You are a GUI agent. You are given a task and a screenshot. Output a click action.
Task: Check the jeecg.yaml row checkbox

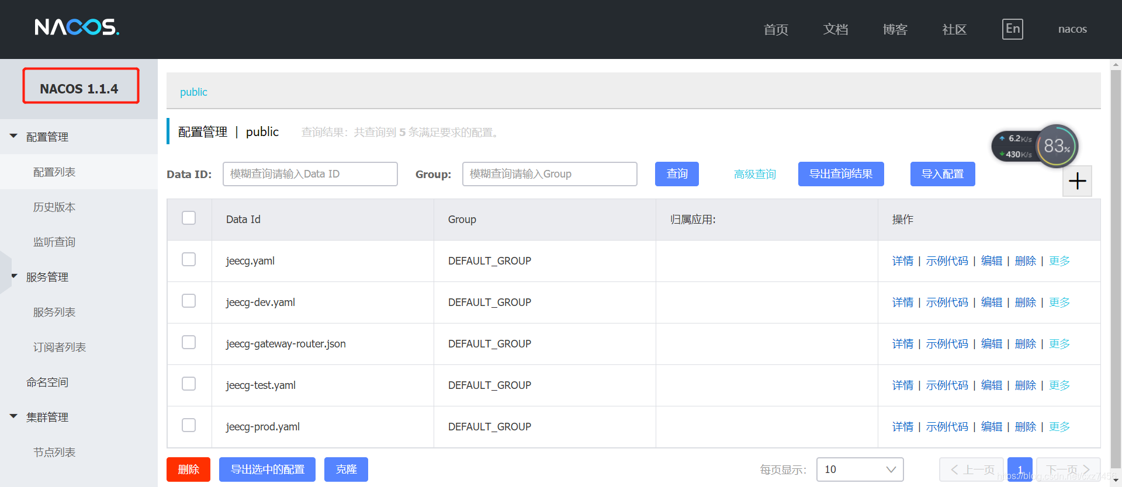click(x=189, y=259)
